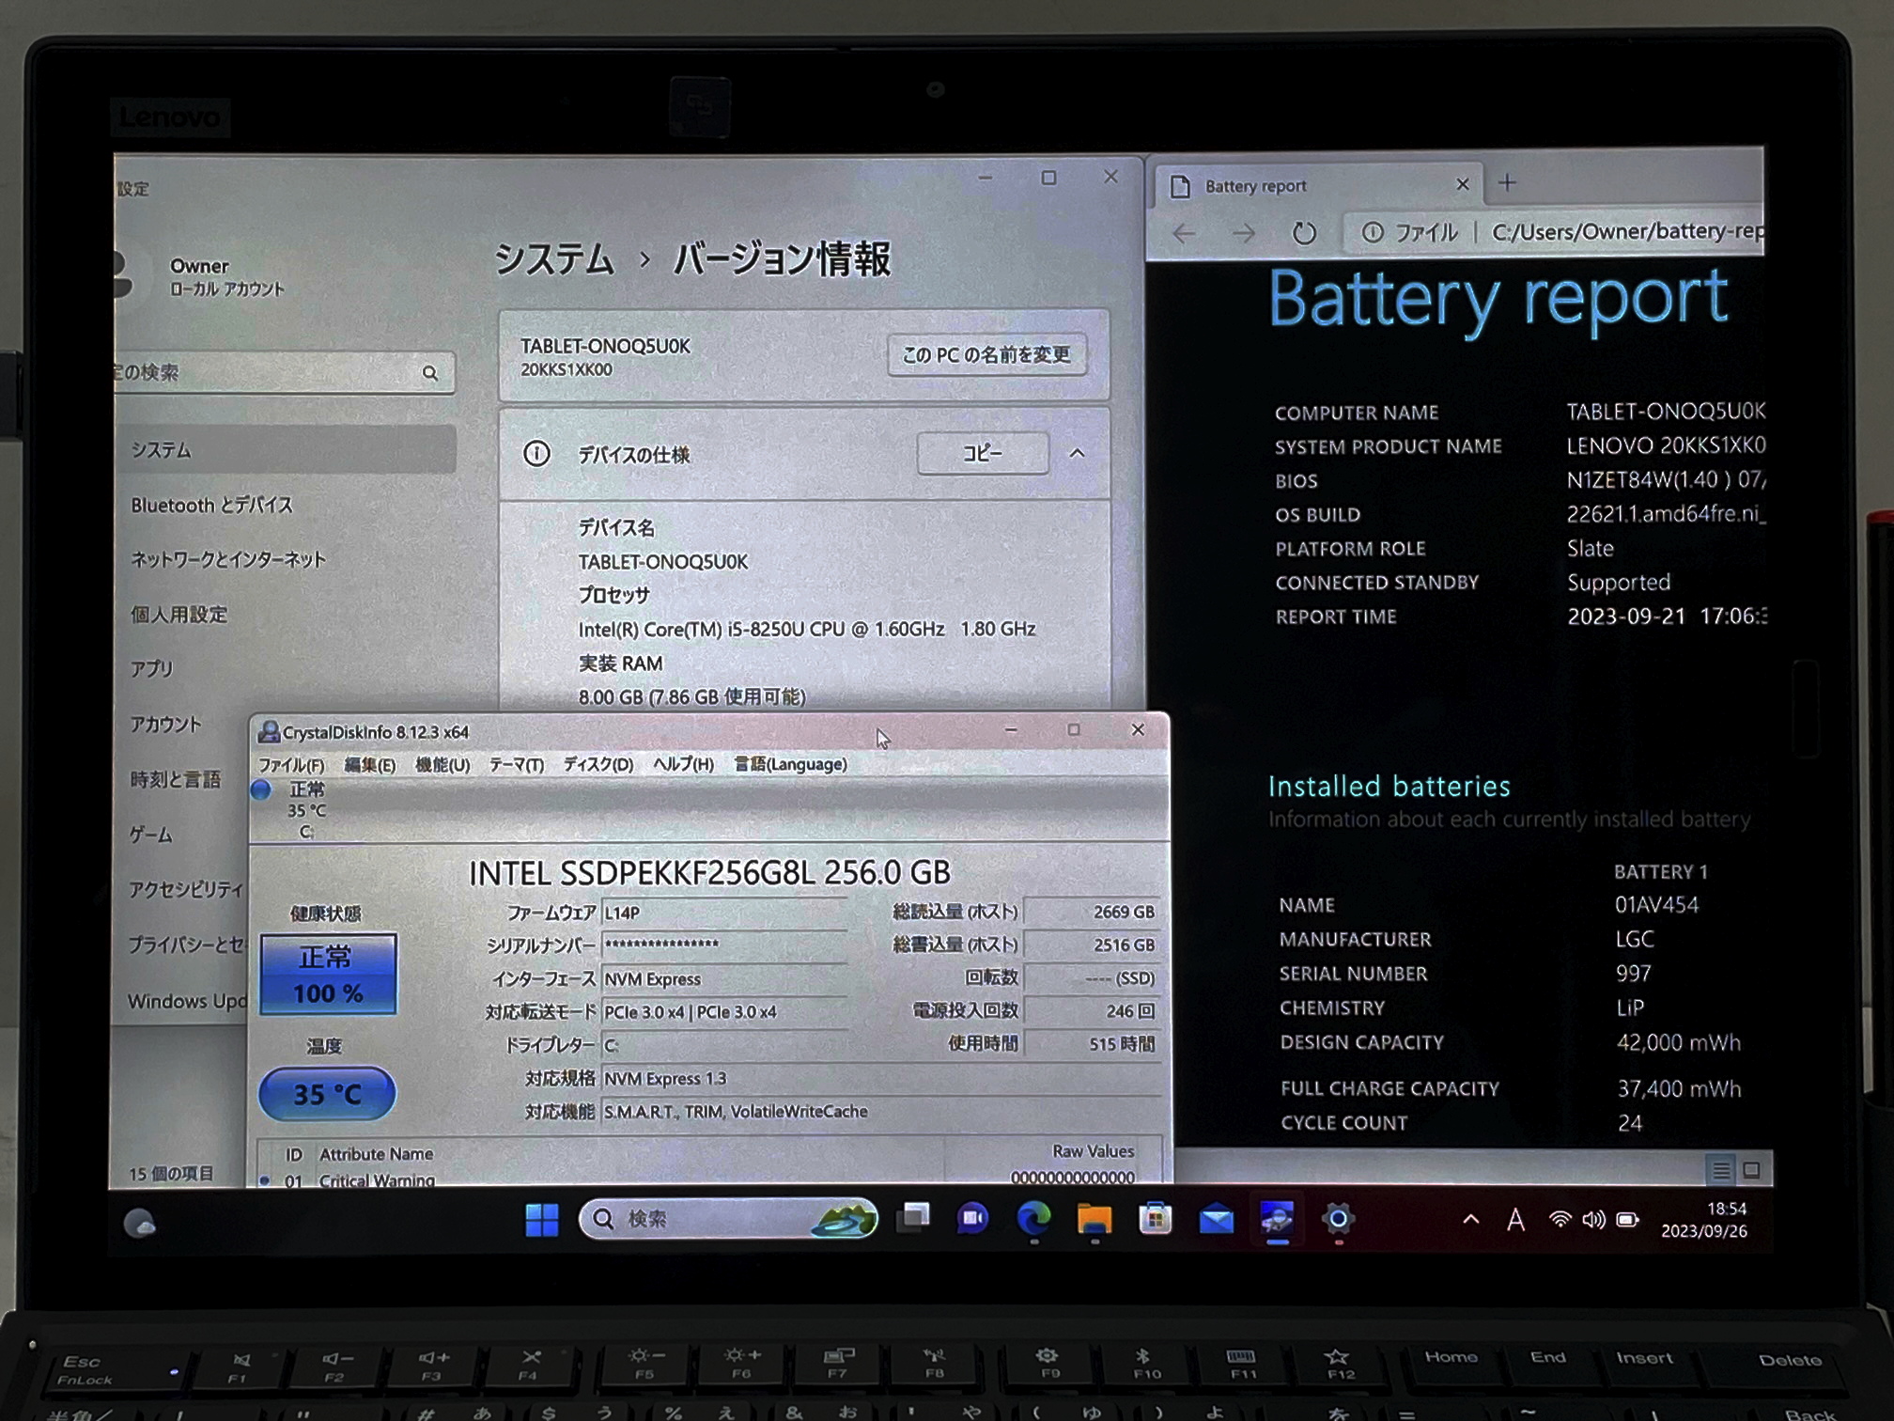This screenshot has width=1894, height=1421.
Task: Open the battery tray icon
Action: [1627, 1220]
